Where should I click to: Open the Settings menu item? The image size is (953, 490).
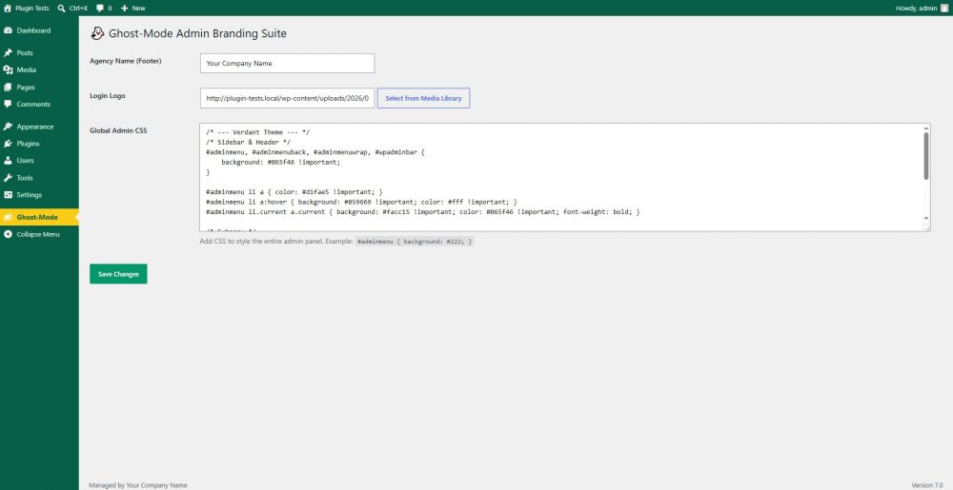[x=39, y=195]
